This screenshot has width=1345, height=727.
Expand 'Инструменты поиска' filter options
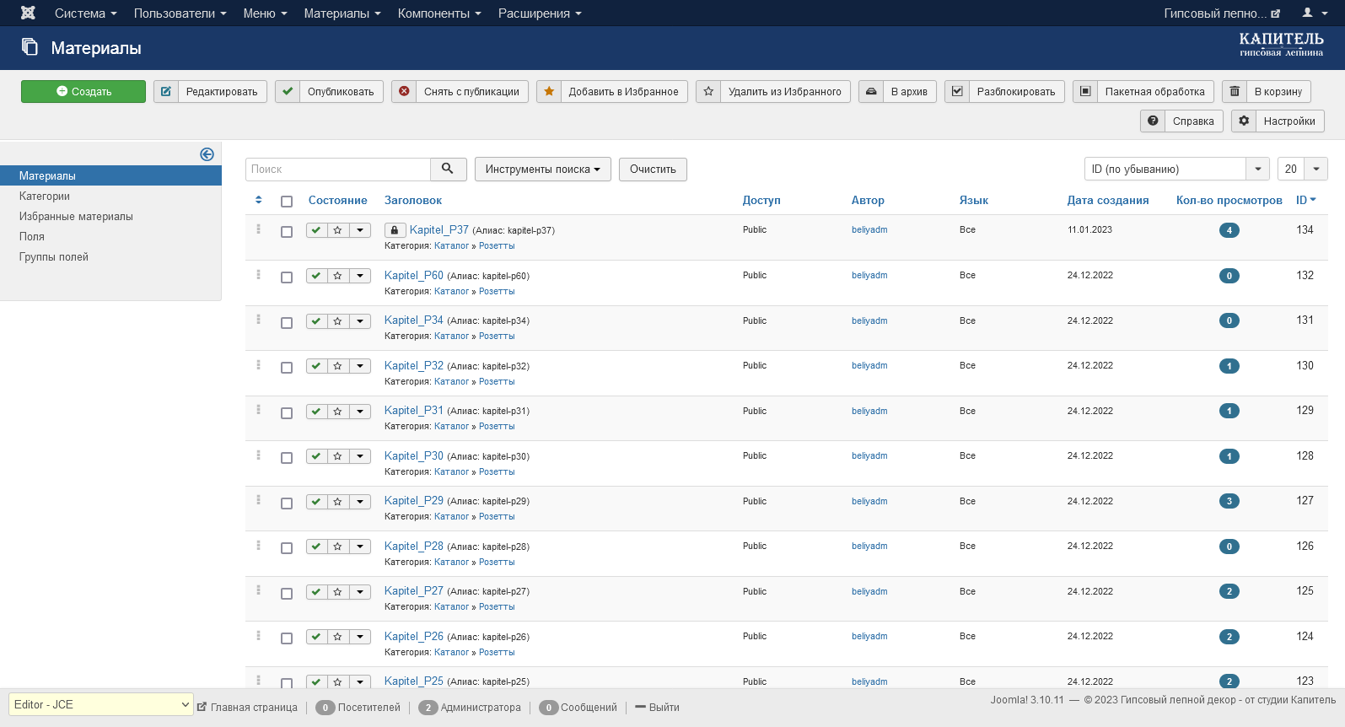pyautogui.click(x=542, y=169)
